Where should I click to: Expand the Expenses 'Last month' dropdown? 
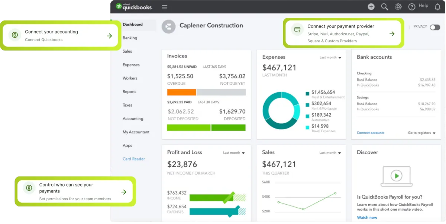pyautogui.click(x=330, y=58)
